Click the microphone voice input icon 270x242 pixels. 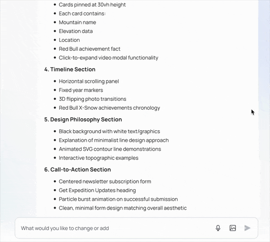pos(218,228)
